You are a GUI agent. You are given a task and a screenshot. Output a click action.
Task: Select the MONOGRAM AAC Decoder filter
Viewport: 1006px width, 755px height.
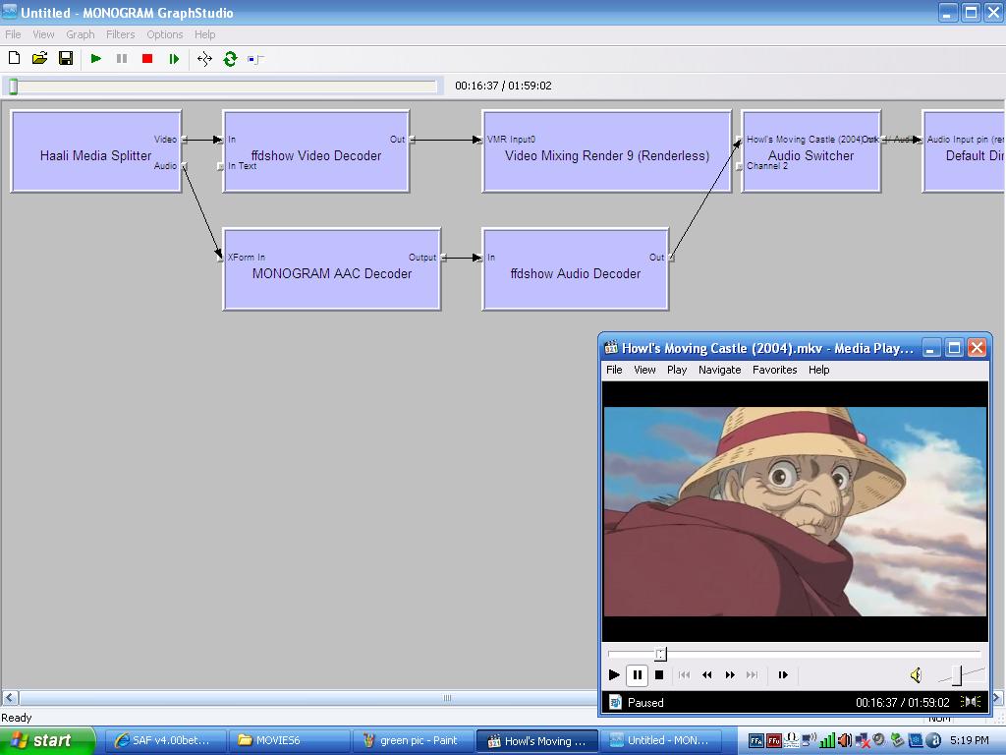[x=332, y=269]
